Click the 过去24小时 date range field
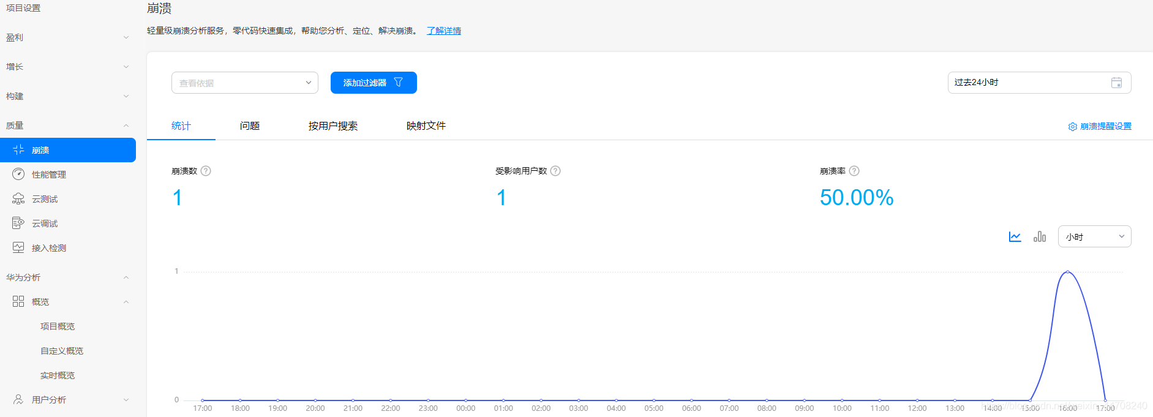The width and height of the screenshot is (1153, 417). [x=1039, y=83]
